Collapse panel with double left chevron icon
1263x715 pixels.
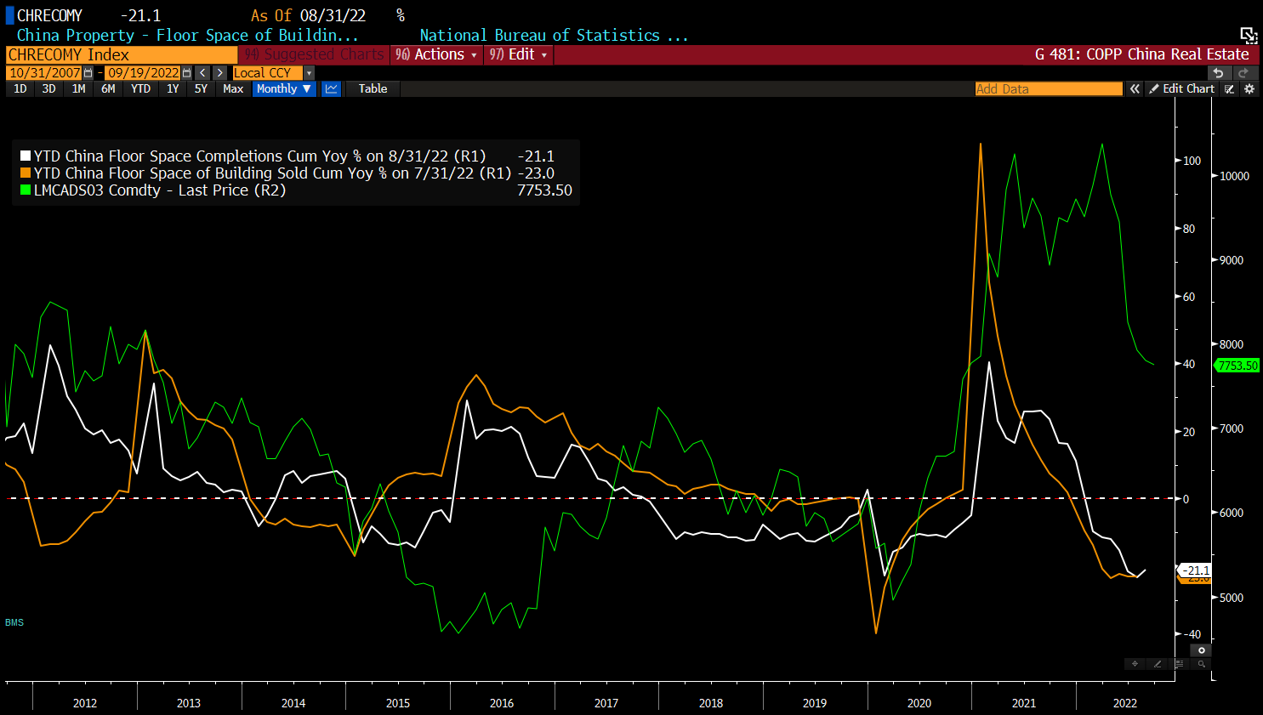click(x=1135, y=89)
